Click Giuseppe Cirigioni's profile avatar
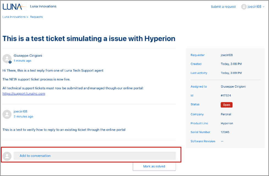The image size is (269, 176). [7, 58]
